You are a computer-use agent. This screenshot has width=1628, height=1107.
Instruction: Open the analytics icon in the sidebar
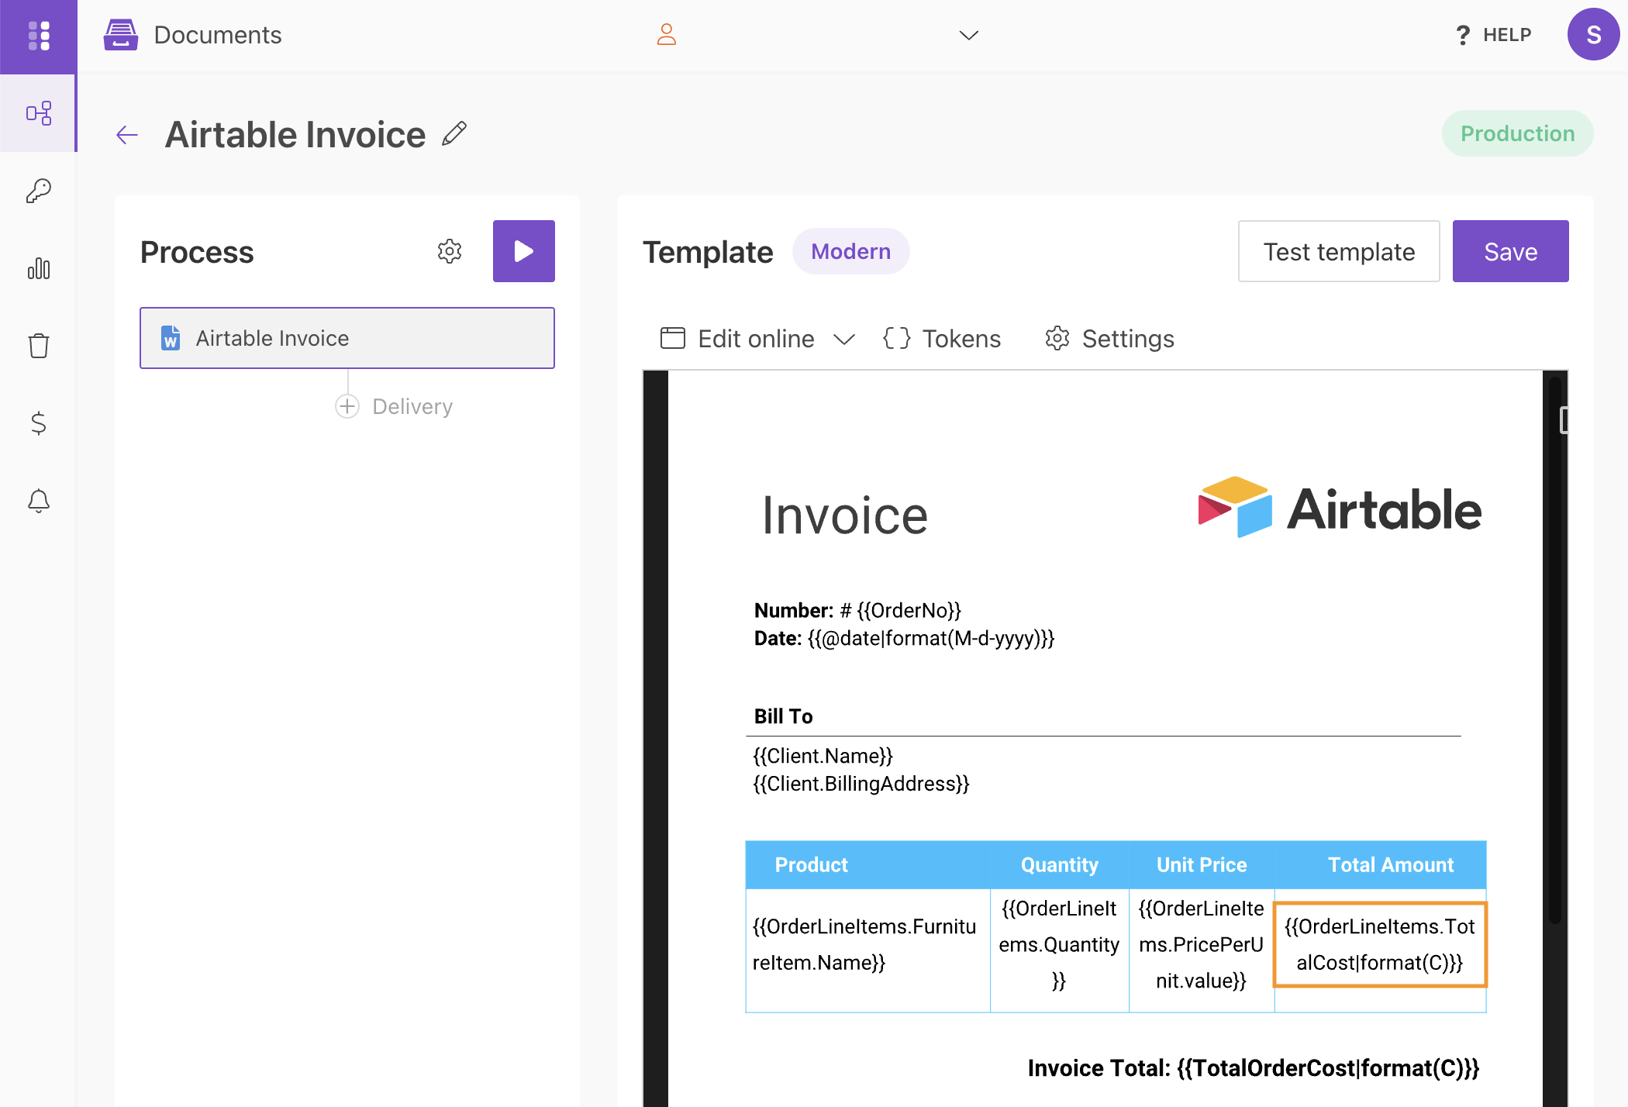click(x=39, y=268)
